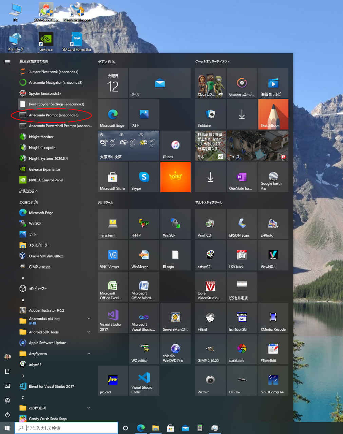Launch the jw_cad tile
343x434 pixels.
(113, 380)
